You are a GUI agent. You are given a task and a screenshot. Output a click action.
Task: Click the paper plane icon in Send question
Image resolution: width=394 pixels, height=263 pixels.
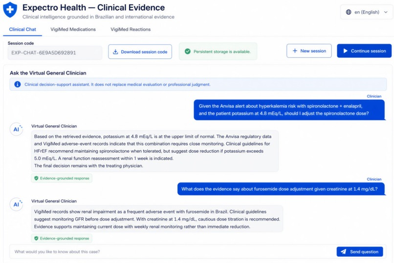pyautogui.click(x=344, y=252)
